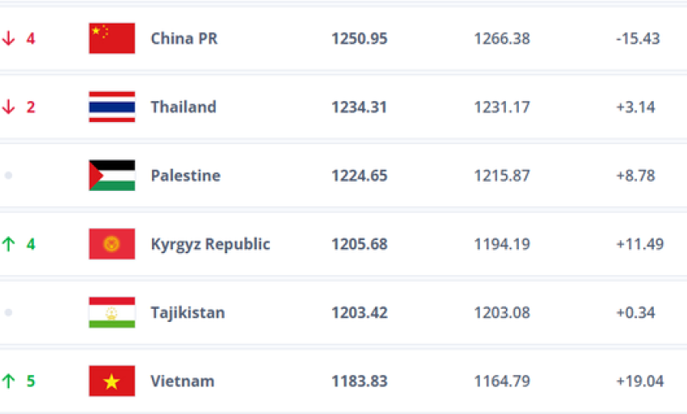This screenshot has height=414, width=687.
Task: Click the Vietnam flag icon
Action: (112, 381)
